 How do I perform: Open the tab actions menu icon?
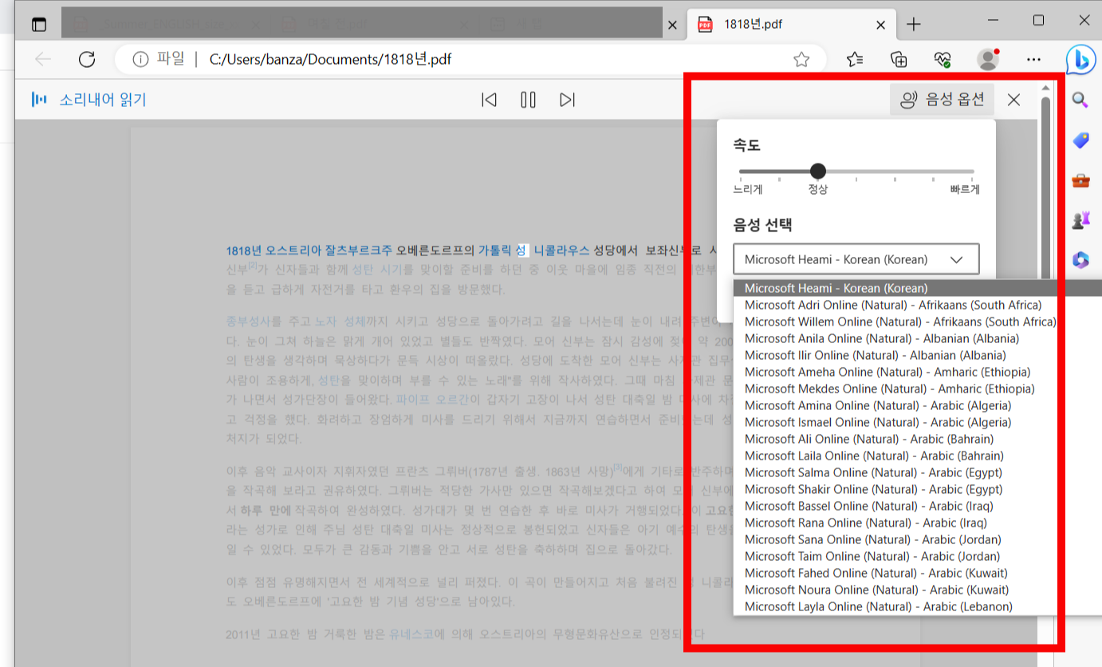click(x=39, y=24)
